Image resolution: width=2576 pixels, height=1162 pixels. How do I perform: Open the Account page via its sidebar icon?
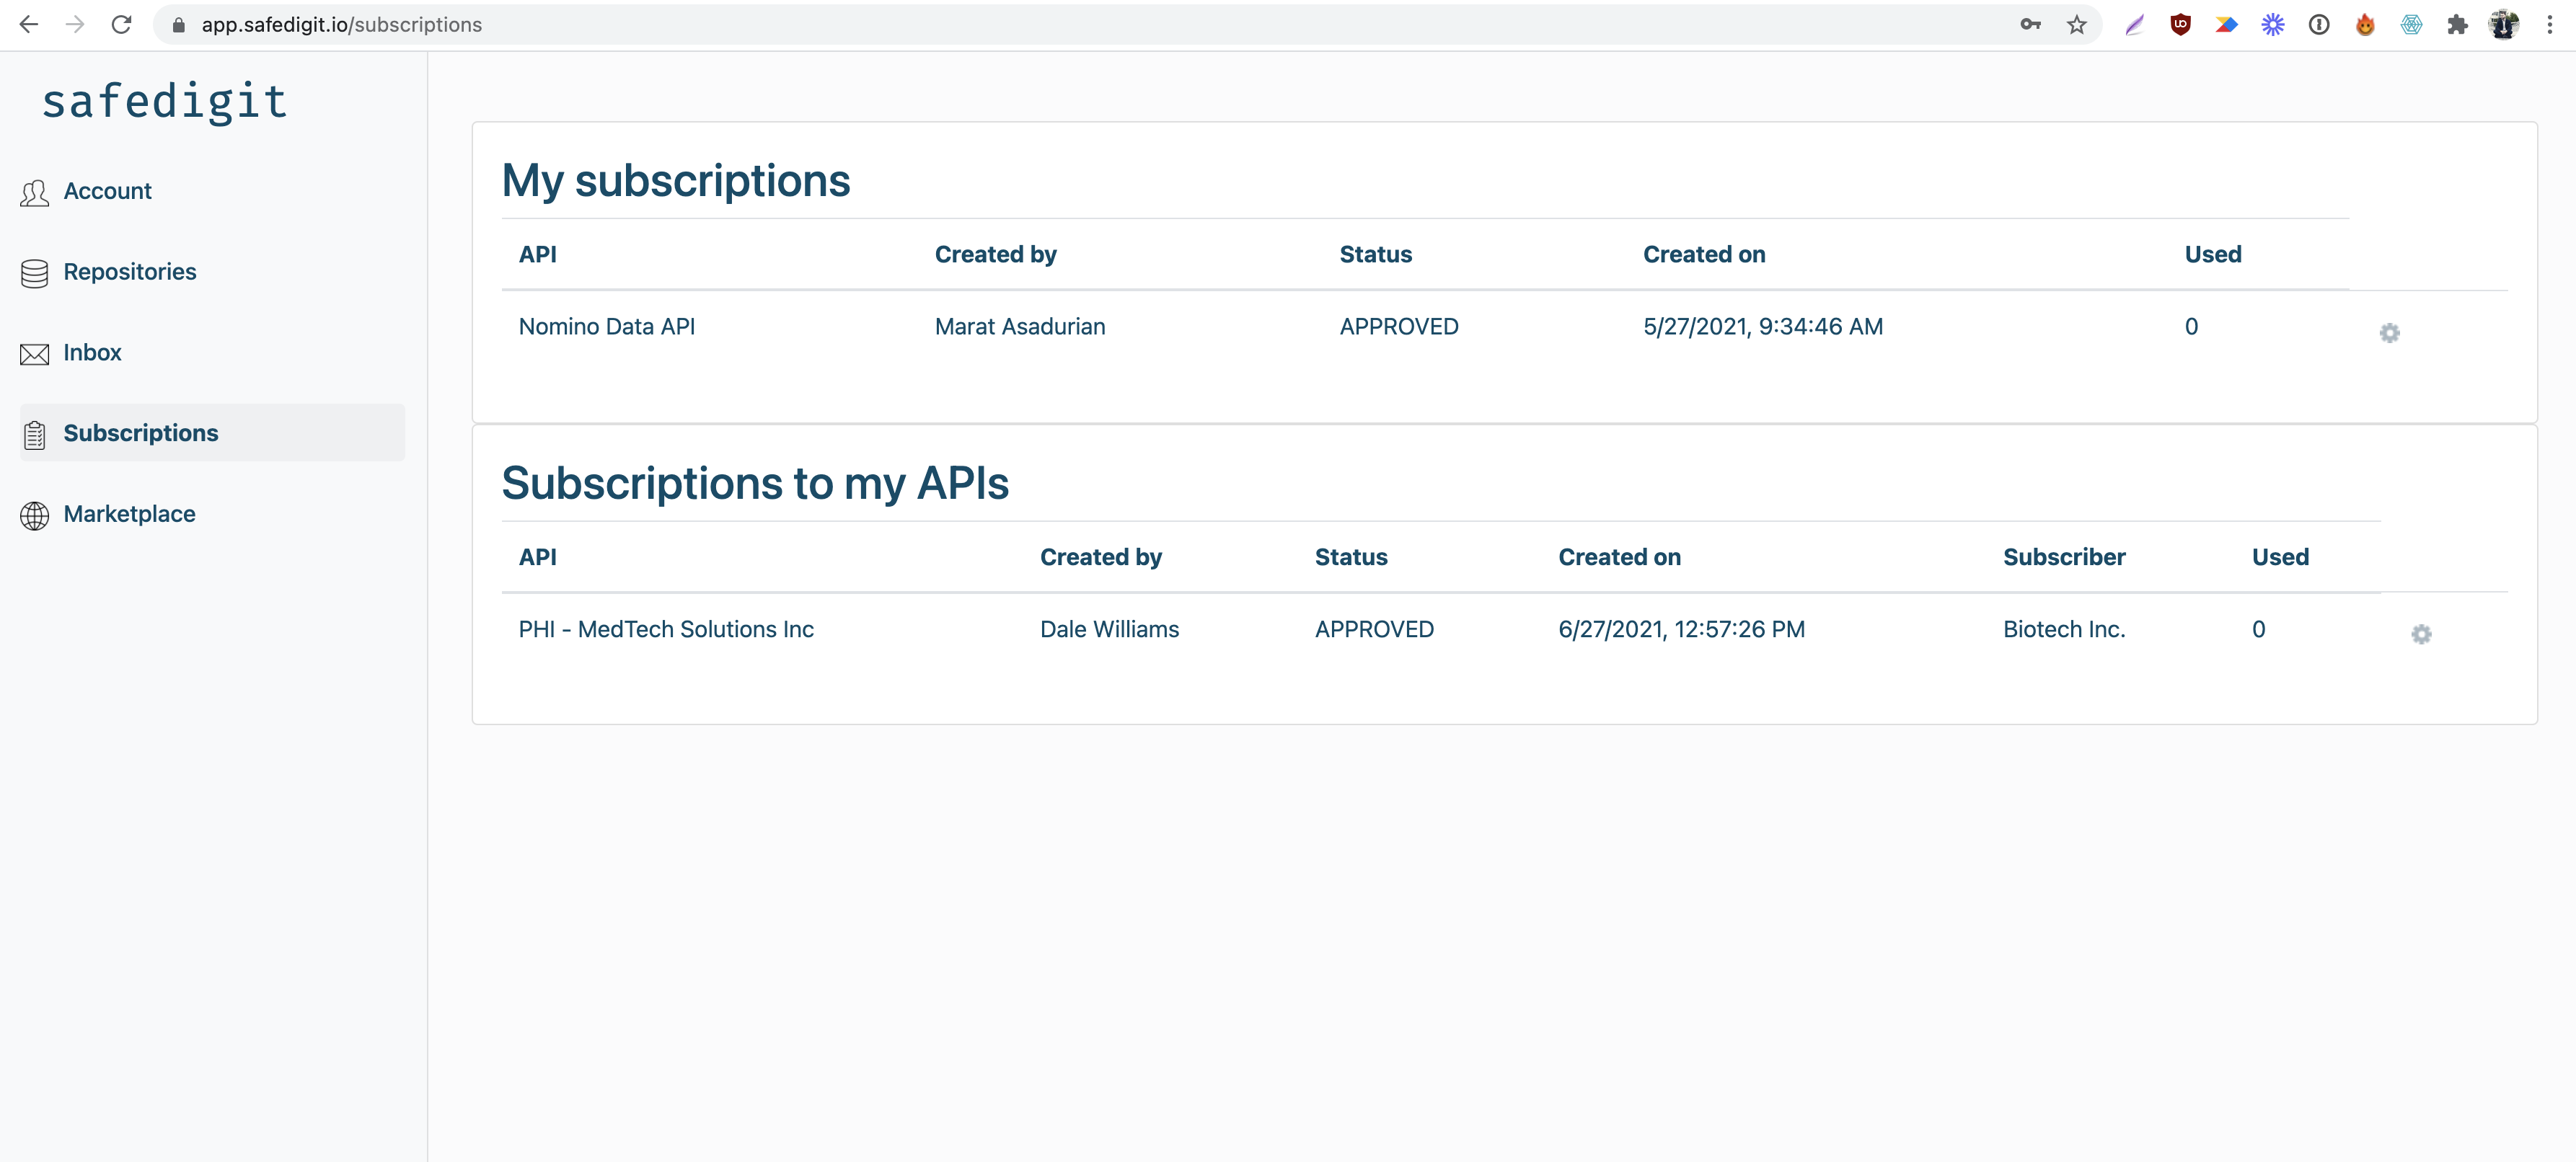pos(35,192)
